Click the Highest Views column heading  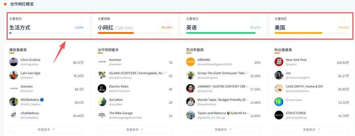click(x=18, y=50)
